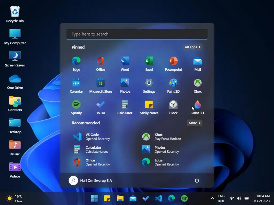This screenshot has height=205, width=274.
Task: Open To Do from the taskbar
Action: [x=146, y=198]
